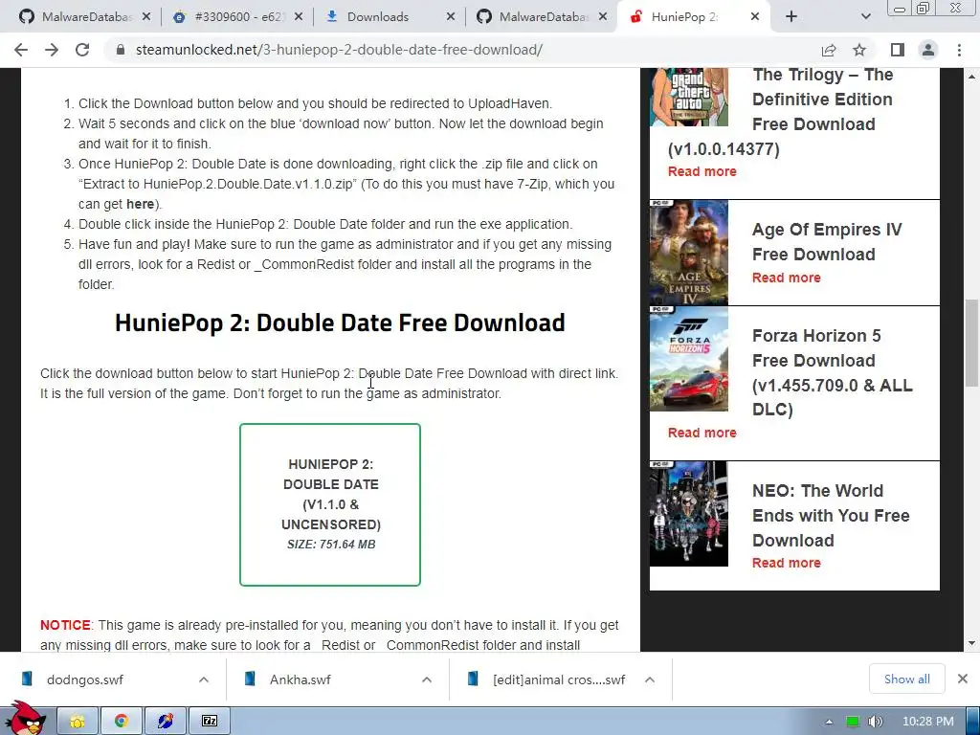Close the first MalwareDatabase tab
Image resolution: width=980 pixels, height=735 pixels.
click(146, 17)
